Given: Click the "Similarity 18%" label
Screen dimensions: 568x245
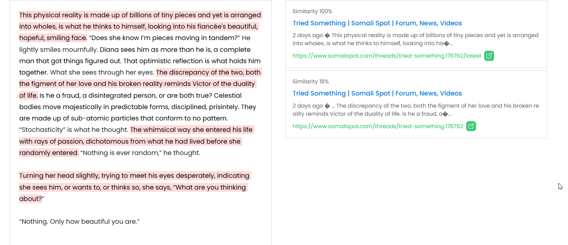Looking at the screenshot, I should pyautogui.click(x=310, y=82).
